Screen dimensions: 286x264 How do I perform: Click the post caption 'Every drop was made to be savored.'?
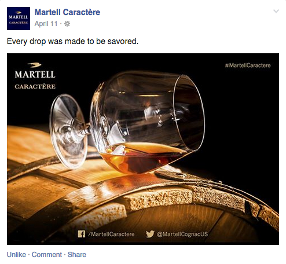[x=72, y=41]
